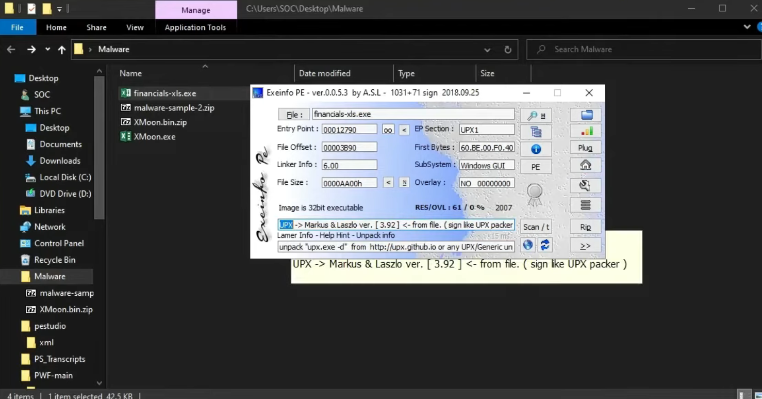Switch to the View ribbon tab
This screenshot has width=762, height=399.
[x=135, y=27]
